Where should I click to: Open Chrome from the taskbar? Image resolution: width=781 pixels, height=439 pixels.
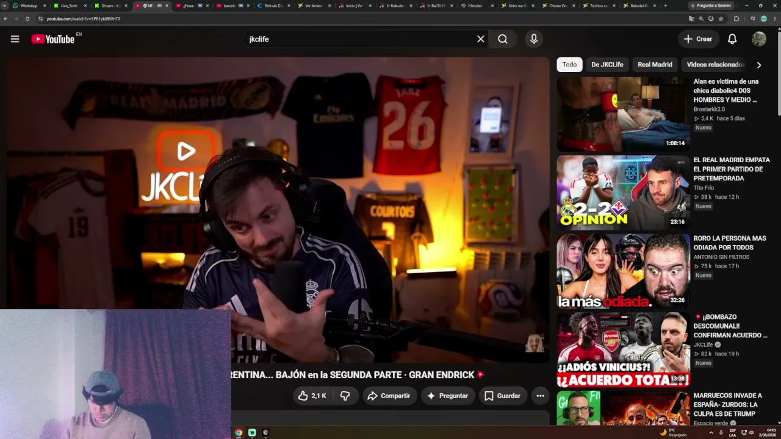coord(239,432)
